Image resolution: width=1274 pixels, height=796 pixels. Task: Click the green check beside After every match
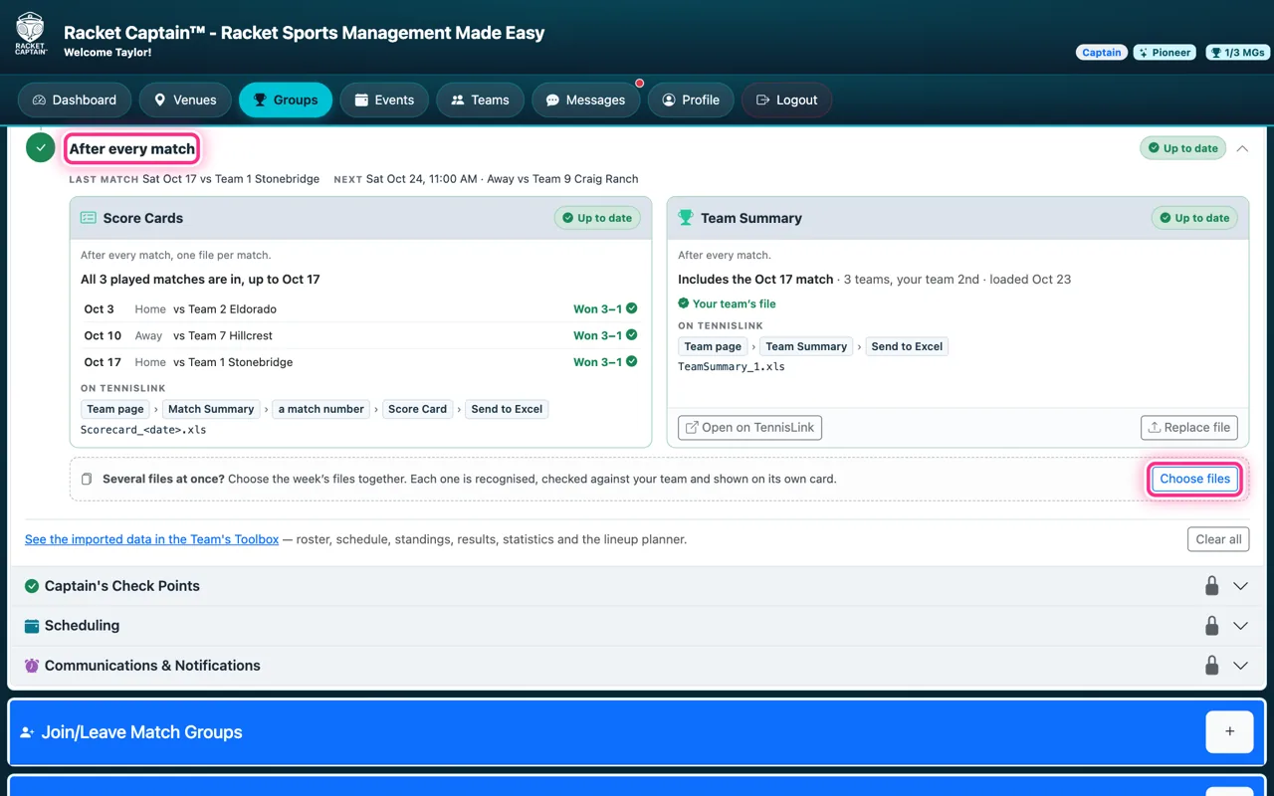40,148
